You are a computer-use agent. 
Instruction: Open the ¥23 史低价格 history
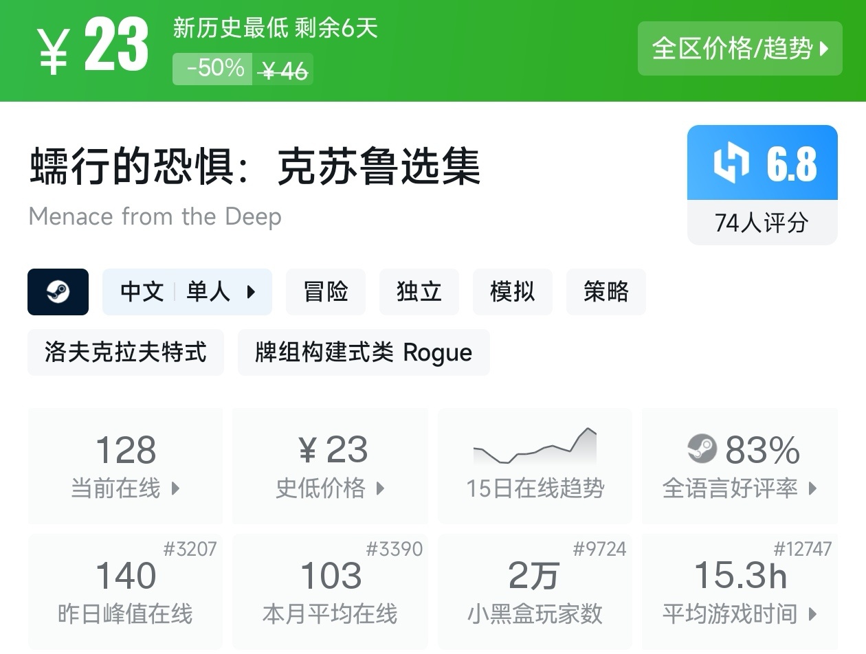pos(331,466)
